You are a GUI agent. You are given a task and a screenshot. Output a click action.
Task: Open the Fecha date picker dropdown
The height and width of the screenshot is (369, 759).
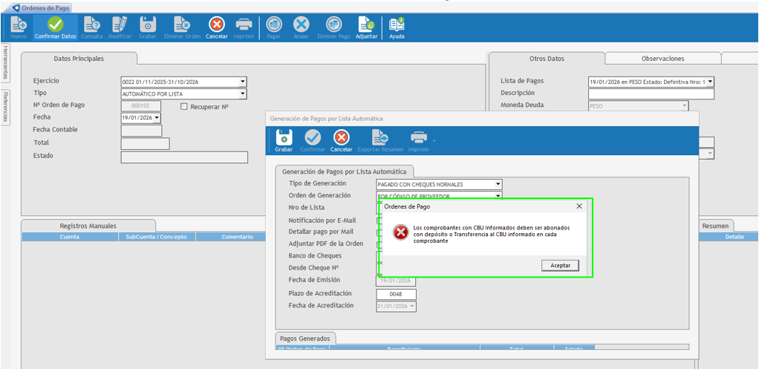157,118
